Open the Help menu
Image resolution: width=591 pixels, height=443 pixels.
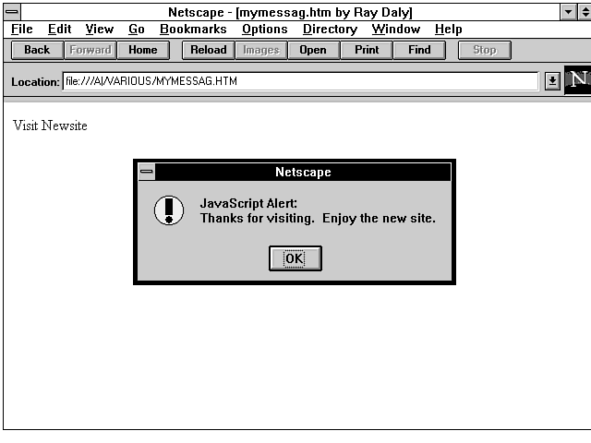click(448, 30)
